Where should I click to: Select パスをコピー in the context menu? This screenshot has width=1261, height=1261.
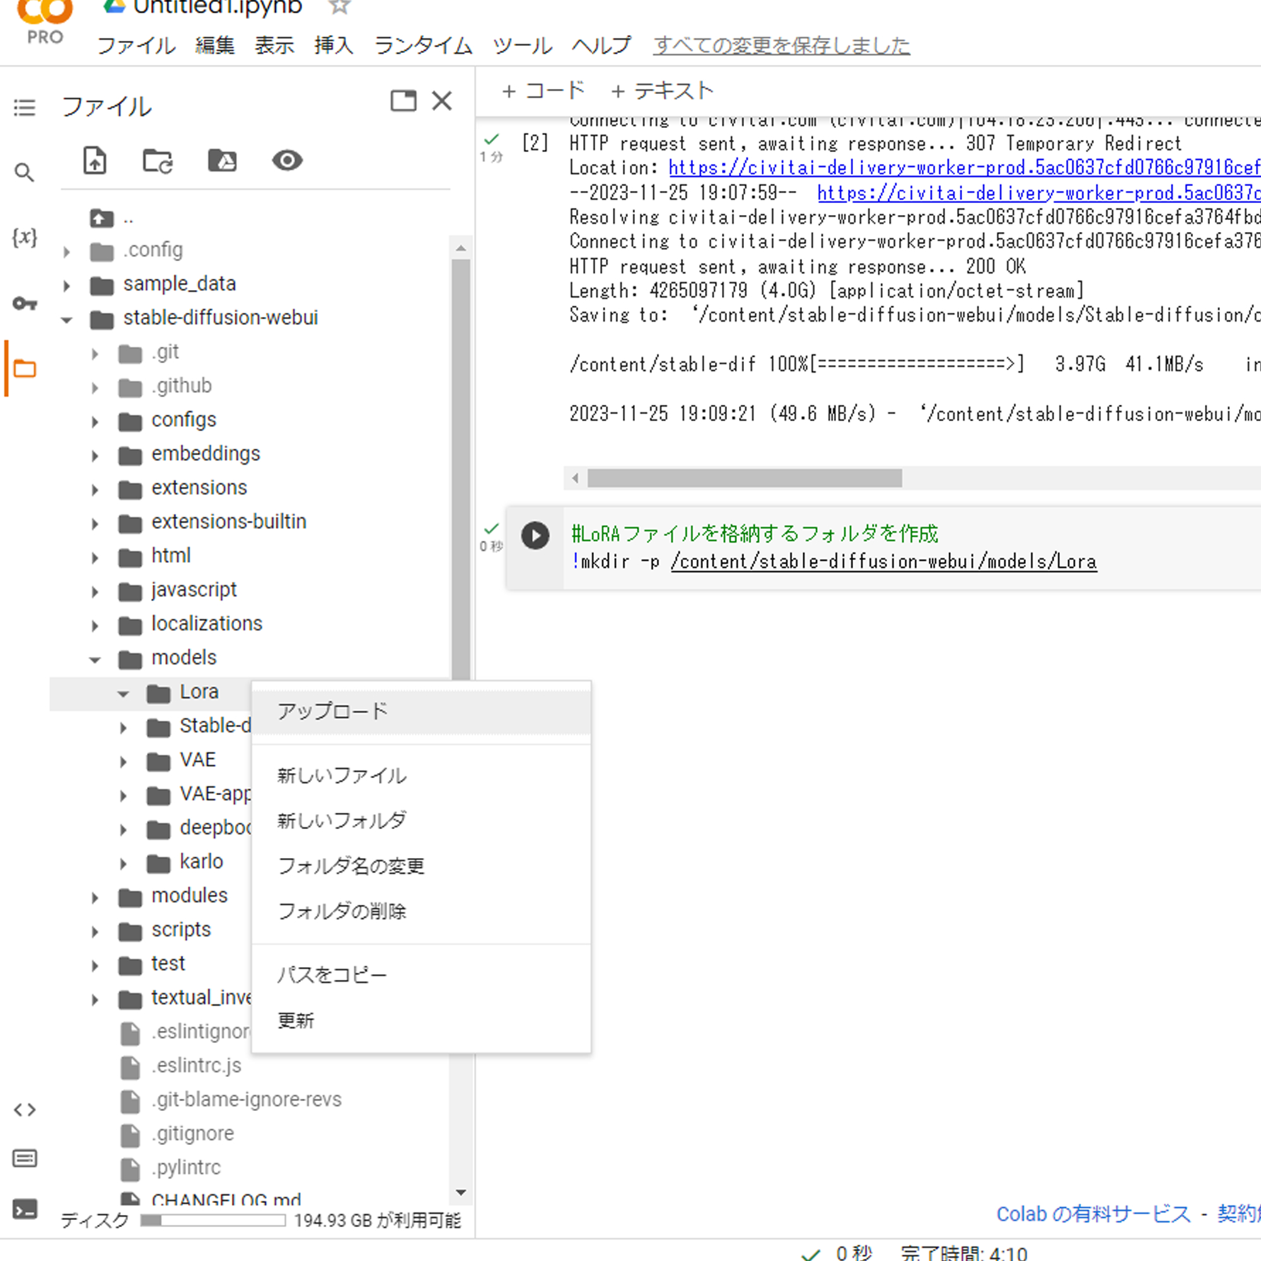[x=331, y=974]
